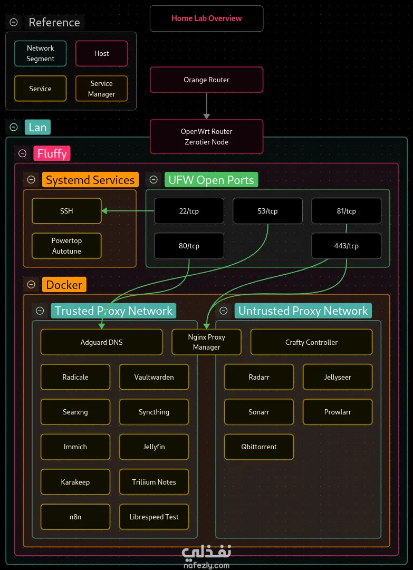Click the Reference group title label
Viewport: 413px width, 570px height.
(x=54, y=22)
